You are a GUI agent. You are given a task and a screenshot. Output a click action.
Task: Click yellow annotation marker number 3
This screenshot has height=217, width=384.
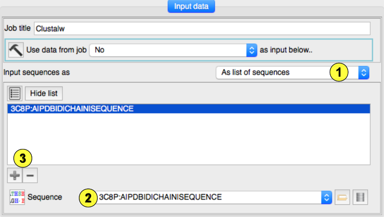pos(22,158)
